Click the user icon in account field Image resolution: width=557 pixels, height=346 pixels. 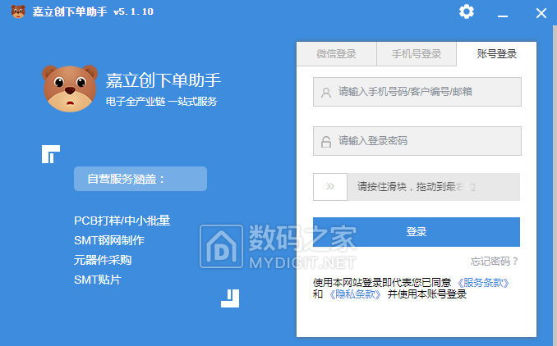pos(326,93)
